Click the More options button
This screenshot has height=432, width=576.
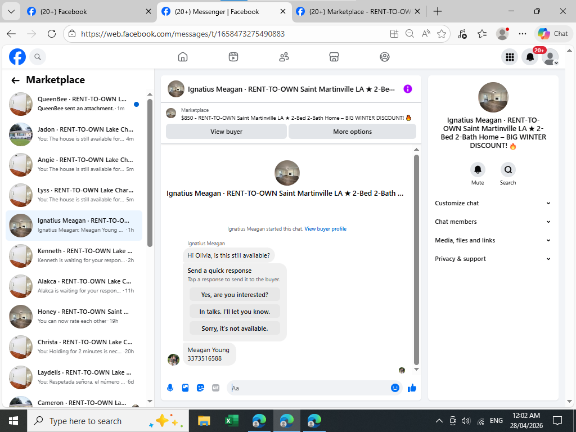click(352, 132)
